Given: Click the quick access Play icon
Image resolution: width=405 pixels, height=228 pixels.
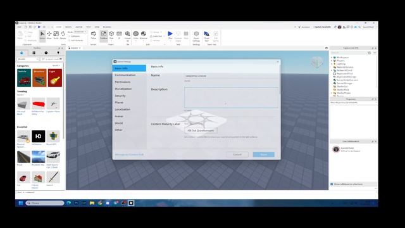Looking at the screenshot, I should (39, 27).
